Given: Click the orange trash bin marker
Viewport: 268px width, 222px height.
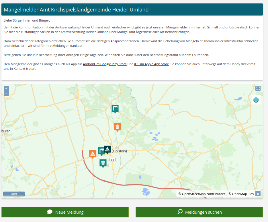Looking at the screenshot, I should [117, 127].
